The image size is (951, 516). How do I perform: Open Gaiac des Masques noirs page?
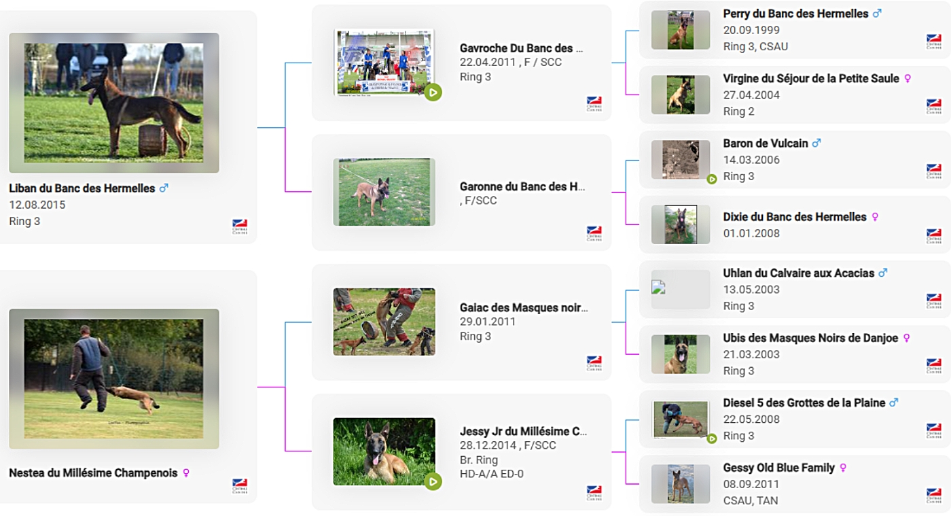524,308
